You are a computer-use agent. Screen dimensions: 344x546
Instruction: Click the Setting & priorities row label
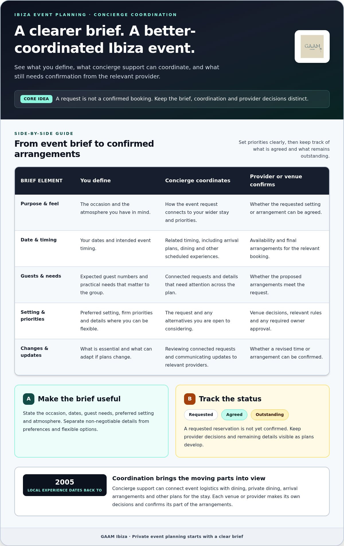(x=33, y=316)
